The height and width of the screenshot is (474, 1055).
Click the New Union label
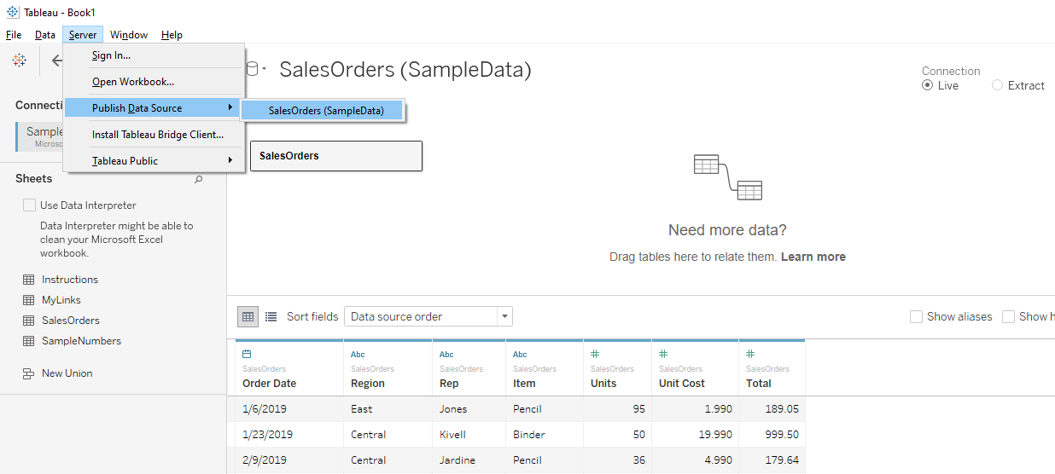click(67, 373)
